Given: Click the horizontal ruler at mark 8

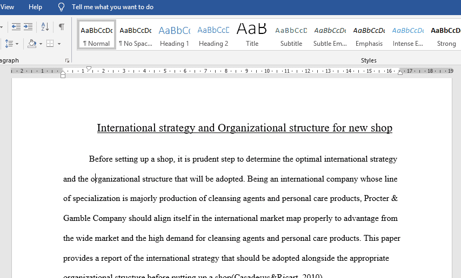Looking at the screenshot, I should click(226, 71).
